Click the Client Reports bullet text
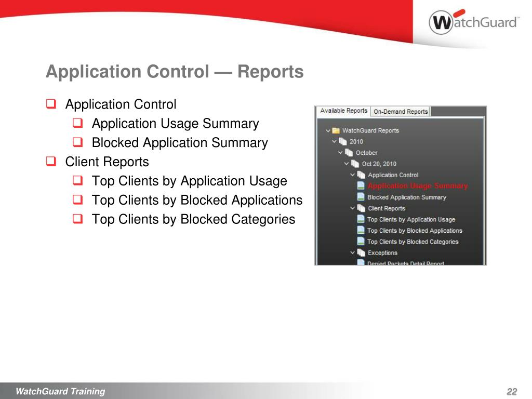Viewport: 532px width, 399px height. pyautogui.click(x=107, y=162)
